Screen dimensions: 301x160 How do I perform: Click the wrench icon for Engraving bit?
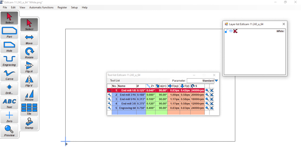tap(110, 108)
